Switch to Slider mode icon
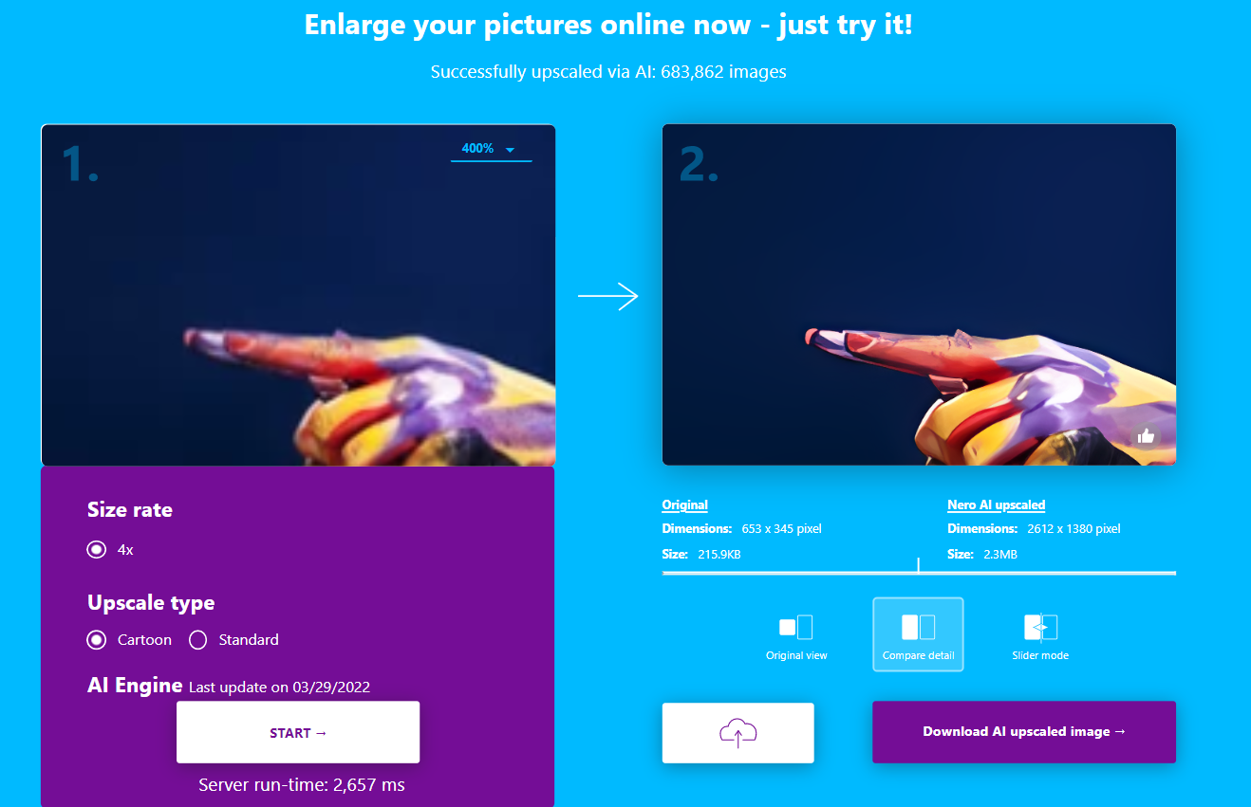 (x=1040, y=627)
